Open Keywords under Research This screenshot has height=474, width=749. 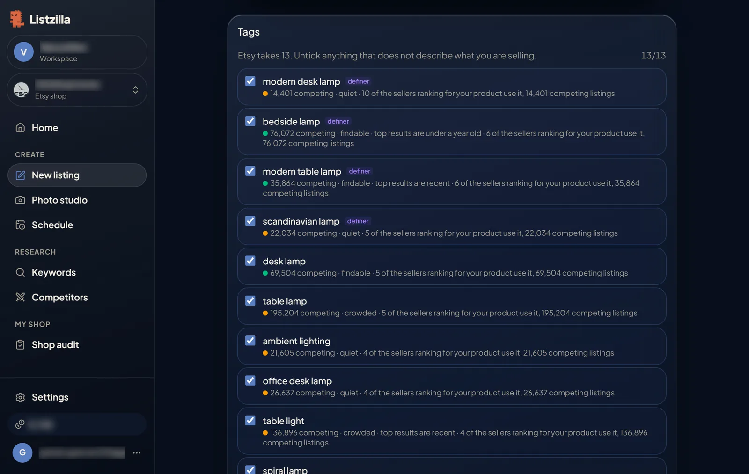click(x=77, y=272)
